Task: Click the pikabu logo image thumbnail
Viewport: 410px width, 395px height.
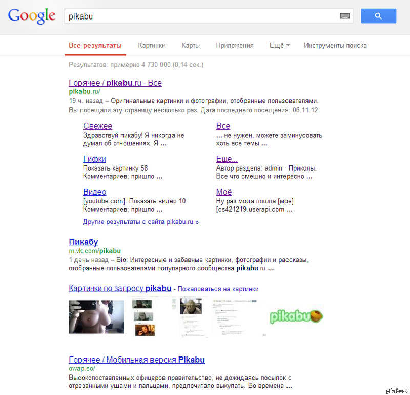Action: pos(296,317)
